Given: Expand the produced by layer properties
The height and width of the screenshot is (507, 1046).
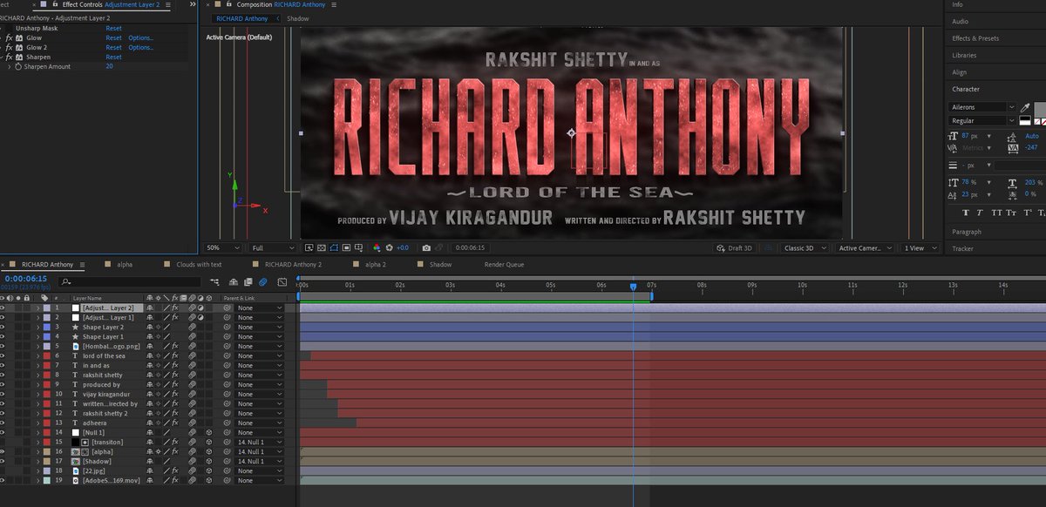Looking at the screenshot, I should [x=37, y=384].
